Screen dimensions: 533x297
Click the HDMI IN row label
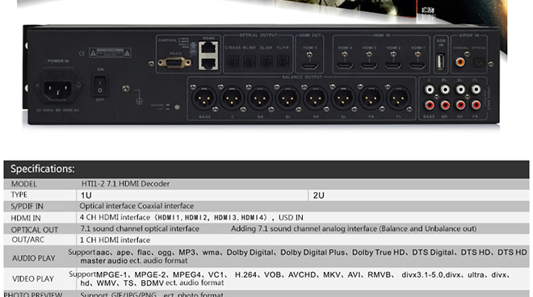[26, 218]
